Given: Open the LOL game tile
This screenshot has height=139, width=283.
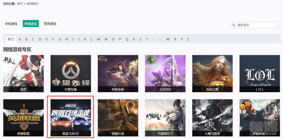Looking at the screenshot, I should pos(260,73).
